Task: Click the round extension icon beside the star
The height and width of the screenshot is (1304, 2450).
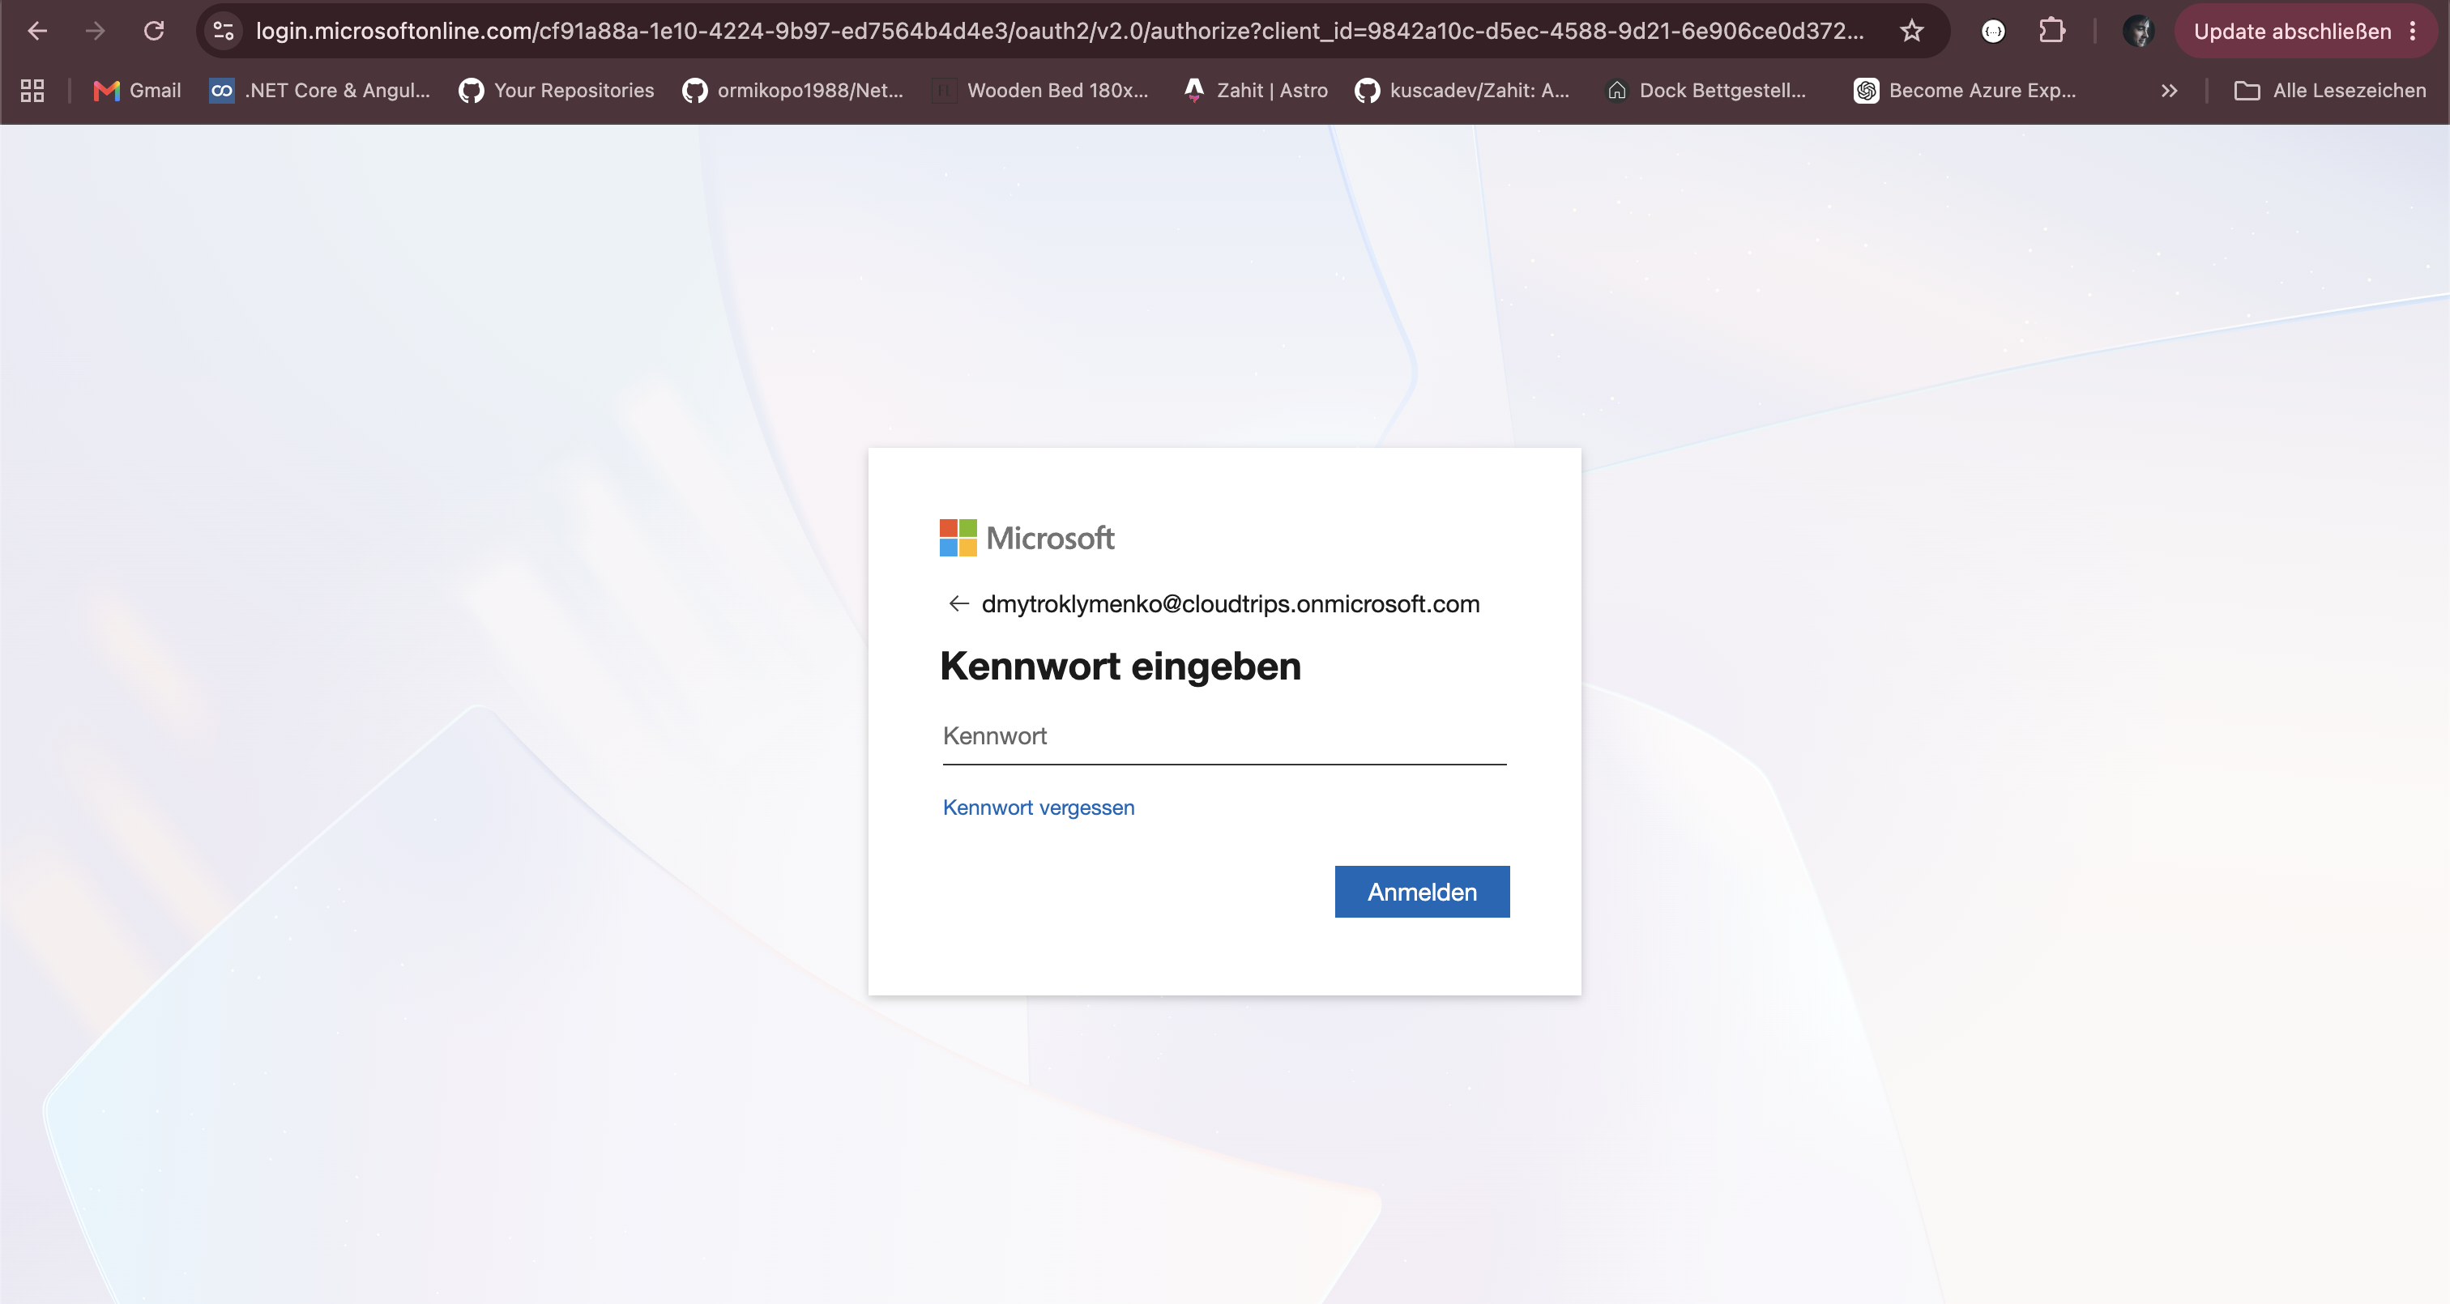Action: tap(1994, 32)
